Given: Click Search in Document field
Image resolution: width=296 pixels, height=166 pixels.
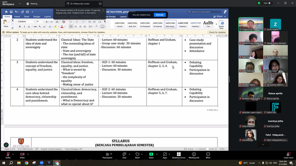Looking at the screenshot, I should (204, 12).
